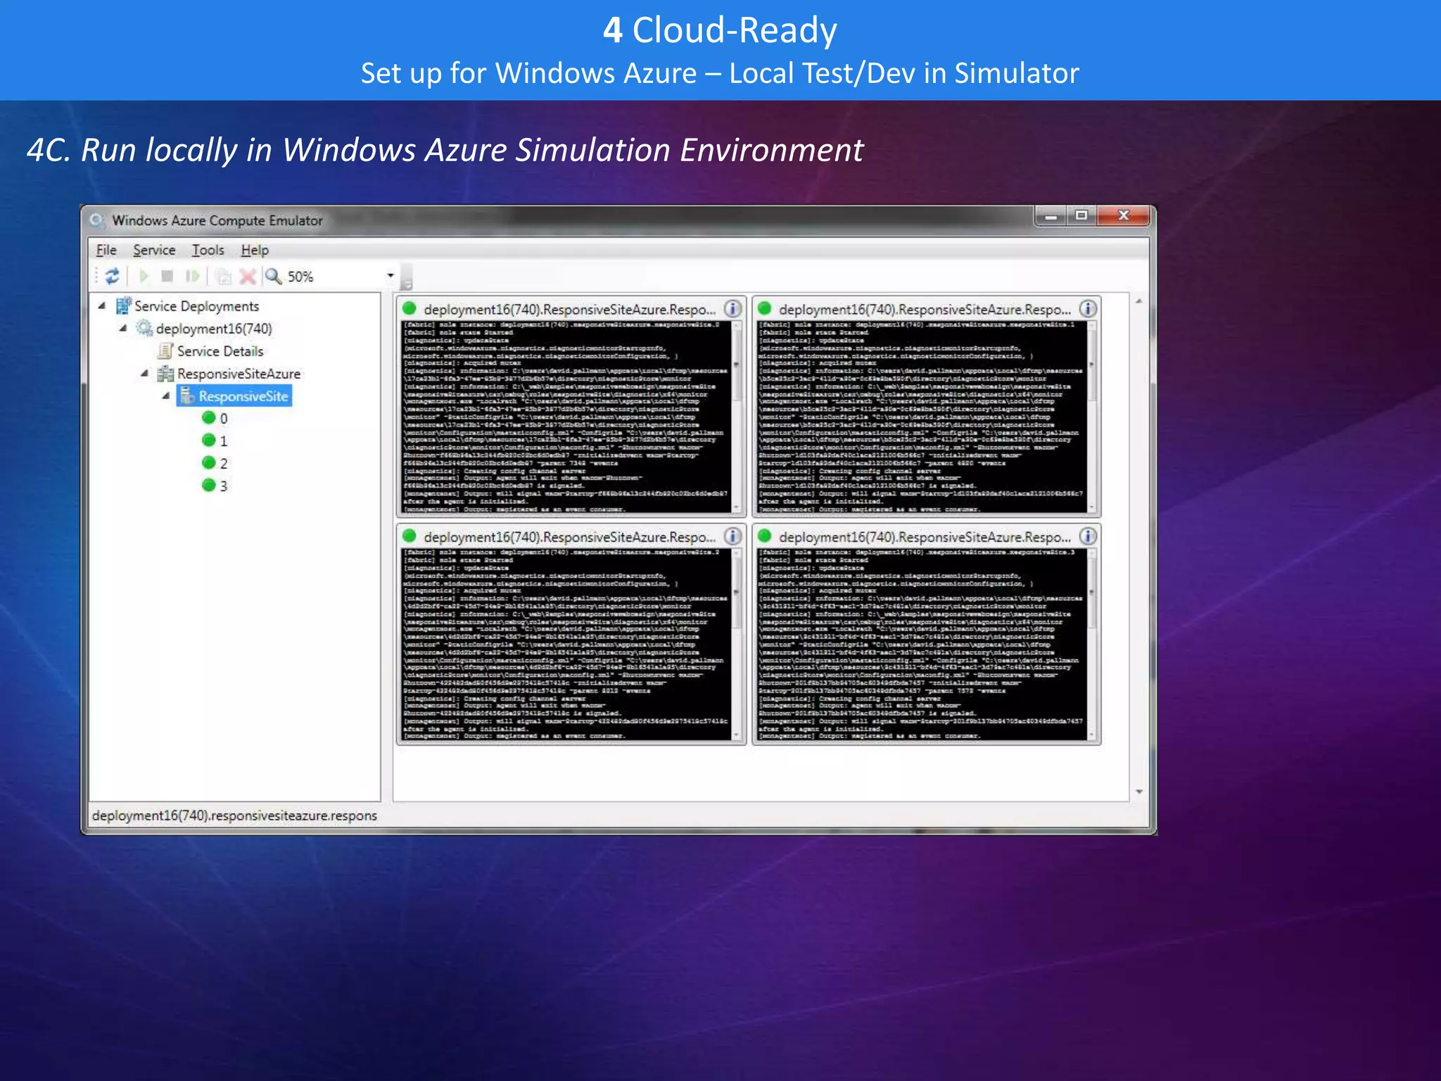Click the grey Stop square toolbar icon

point(167,276)
